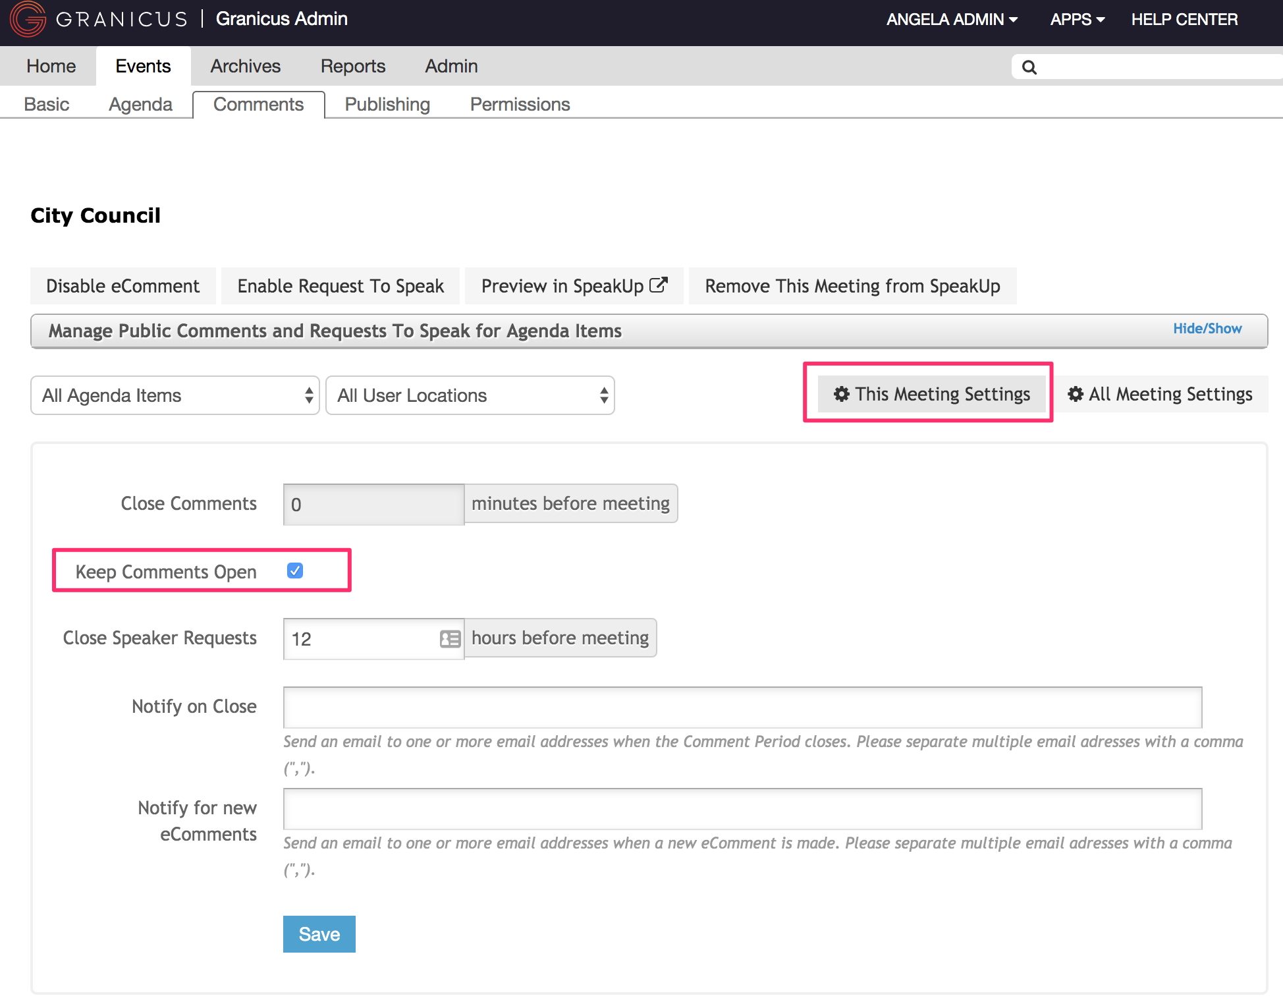Click the Save button
Screen dimensions: 1283x1004
[x=319, y=934]
